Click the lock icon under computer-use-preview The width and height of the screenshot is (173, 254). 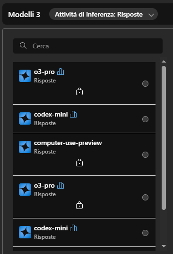click(x=79, y=163)
